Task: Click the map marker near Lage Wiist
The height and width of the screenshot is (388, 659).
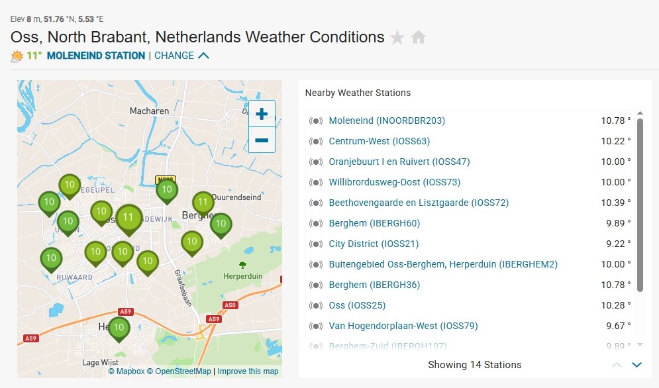Action: tap(119, 328)
